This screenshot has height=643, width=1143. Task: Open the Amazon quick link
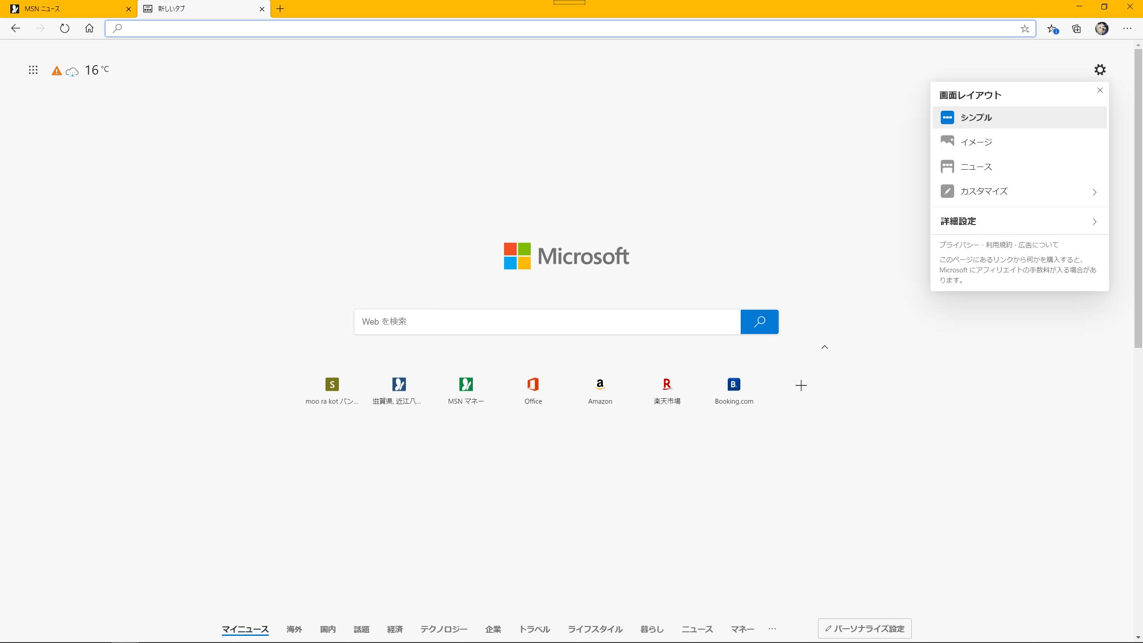600,391
